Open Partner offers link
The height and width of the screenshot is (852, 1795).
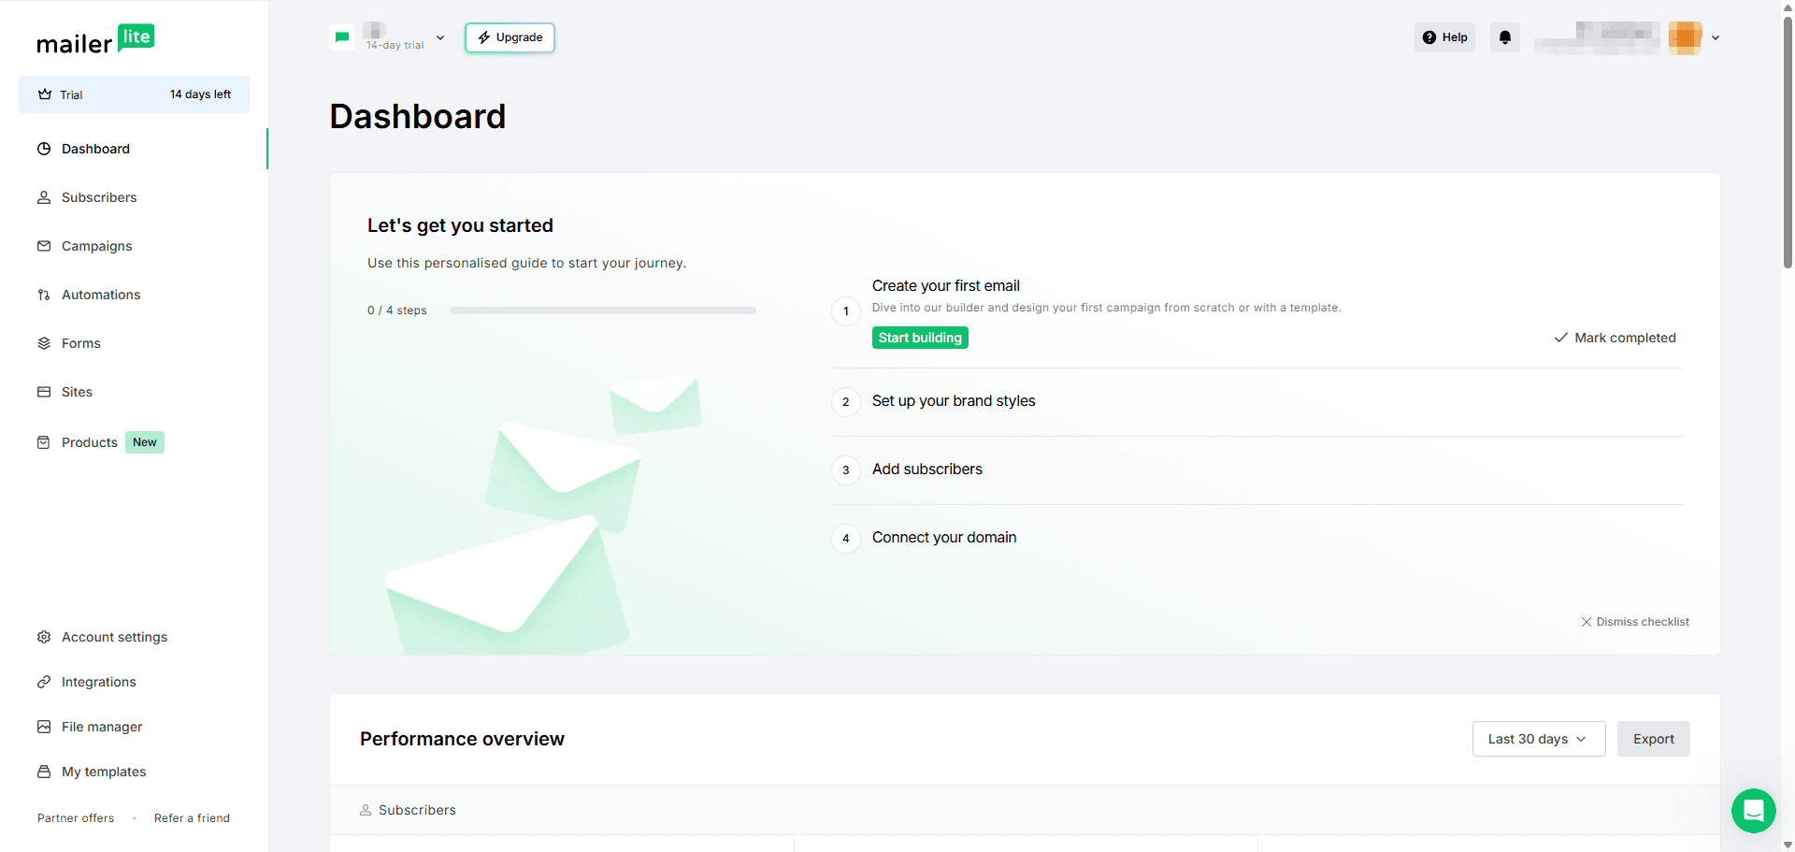point(76,818)
